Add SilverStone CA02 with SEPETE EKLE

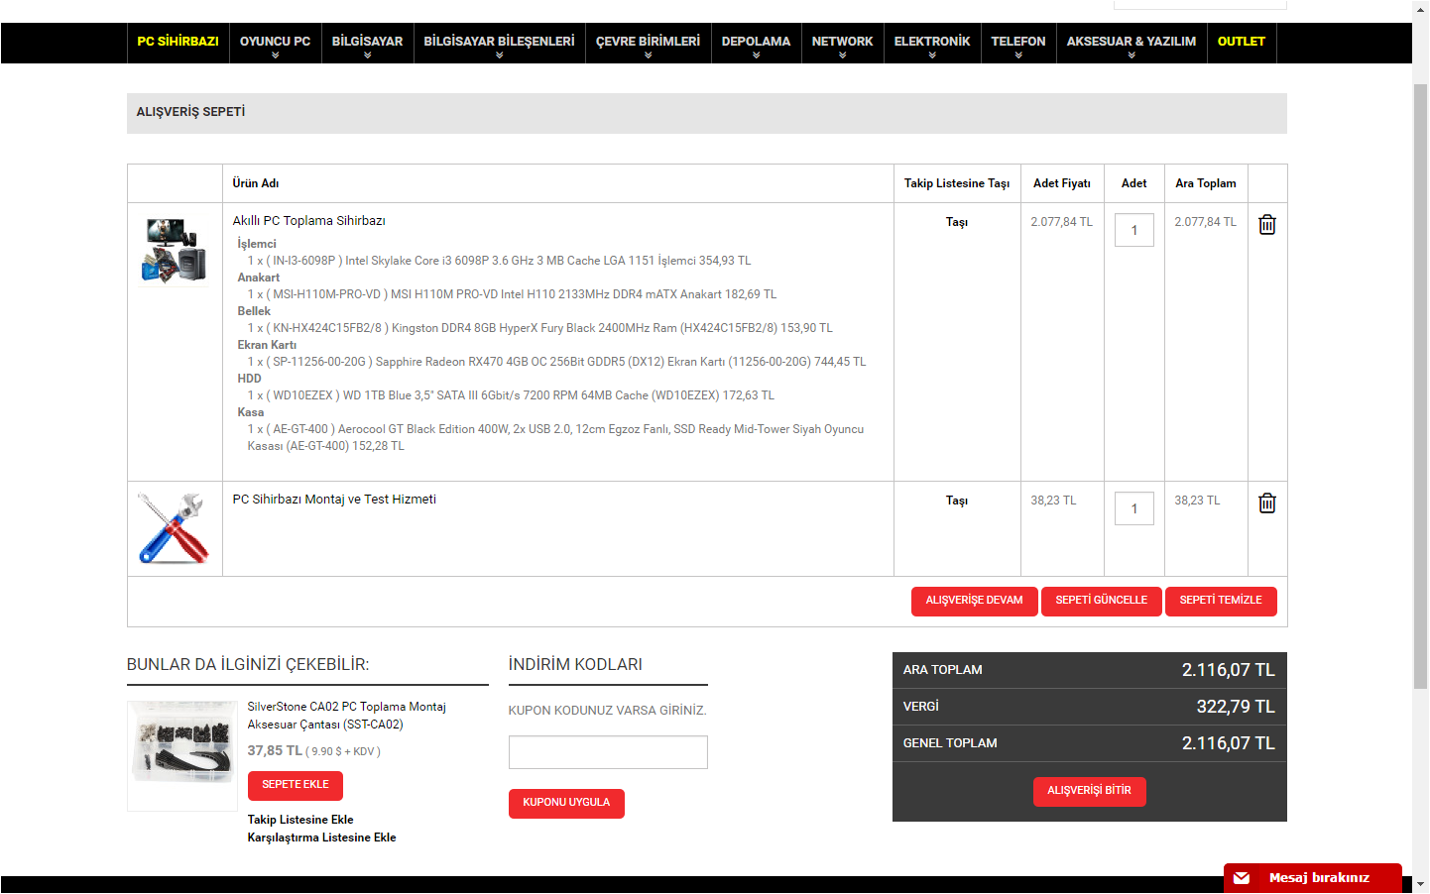click(x=296, y=785)
